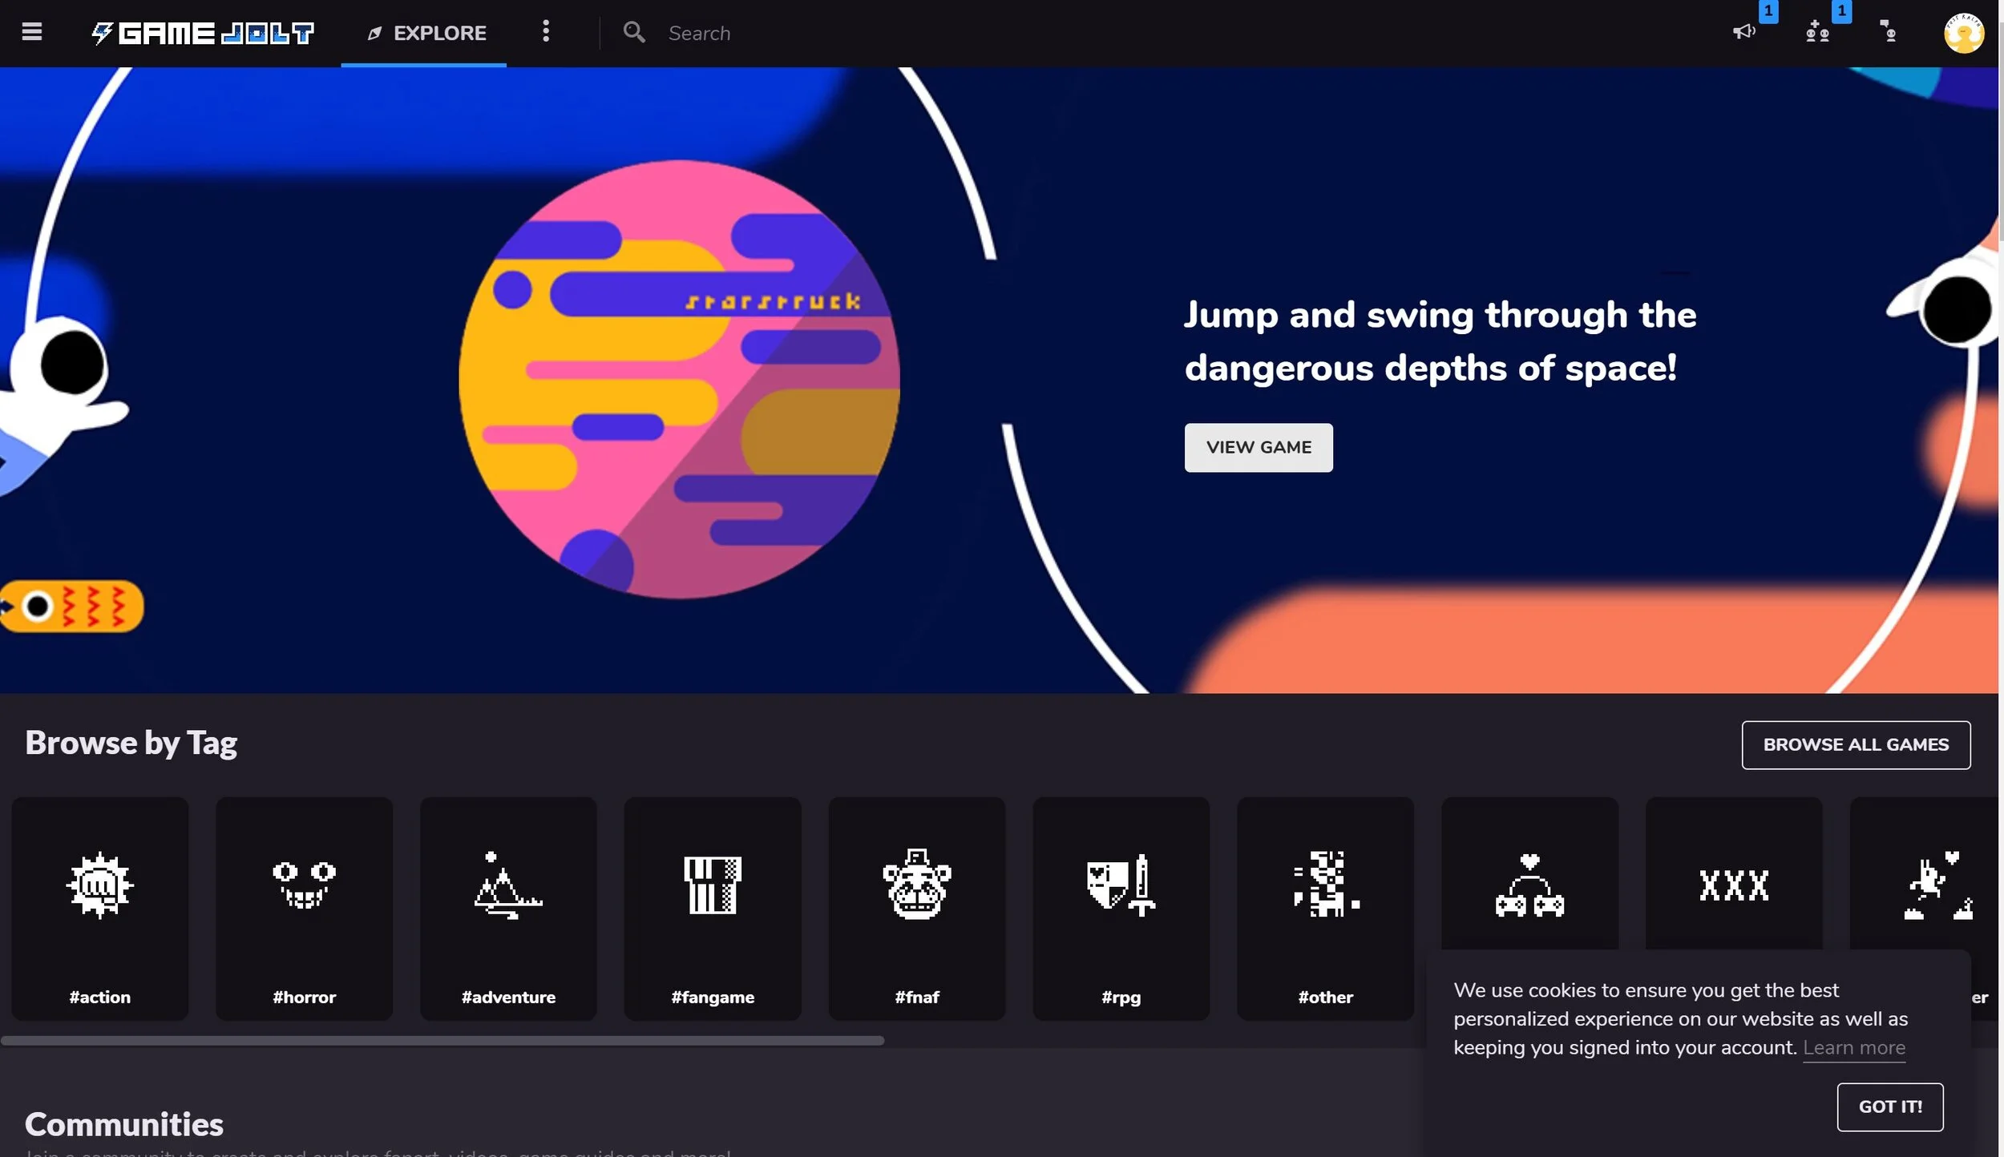This screenshot has height=1157, width=2004.
Task: Click the Browse by Tag heading
Action: click(131, 743)
